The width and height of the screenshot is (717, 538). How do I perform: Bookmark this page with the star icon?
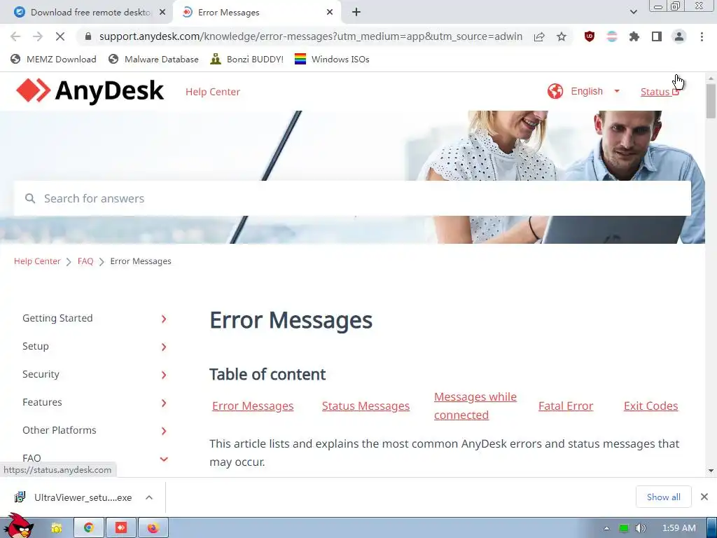[x=562, y=36]
